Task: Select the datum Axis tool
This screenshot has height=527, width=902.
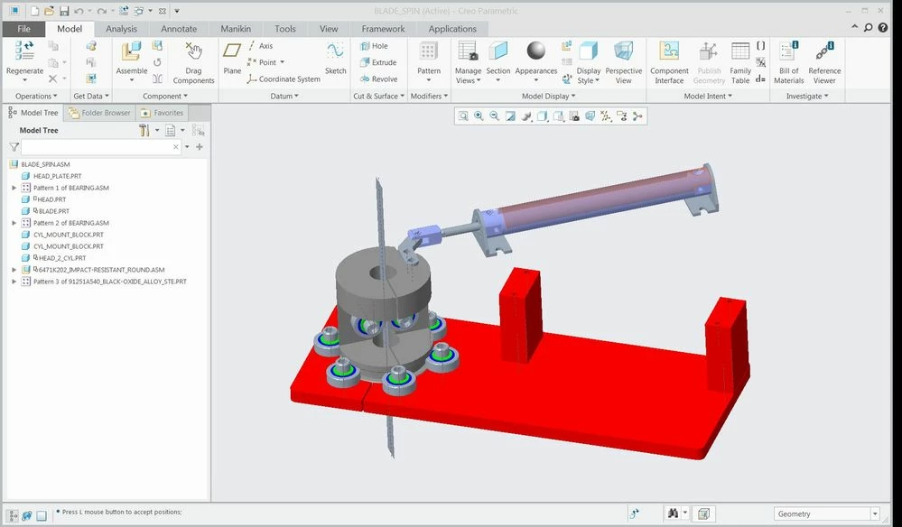Action: coord(260,45)
